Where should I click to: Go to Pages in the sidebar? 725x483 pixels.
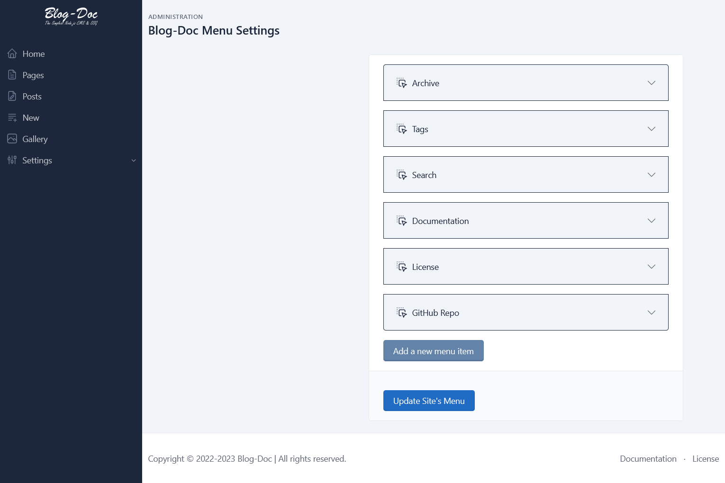[x=71, y=75]
